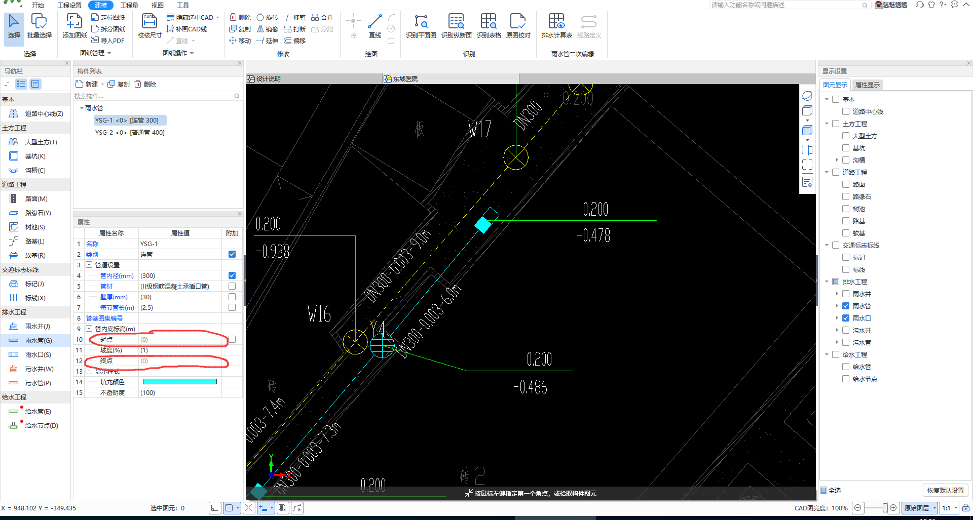
Task: Open the 图纸管理 dropdown
Action: (x=95, y=53)
